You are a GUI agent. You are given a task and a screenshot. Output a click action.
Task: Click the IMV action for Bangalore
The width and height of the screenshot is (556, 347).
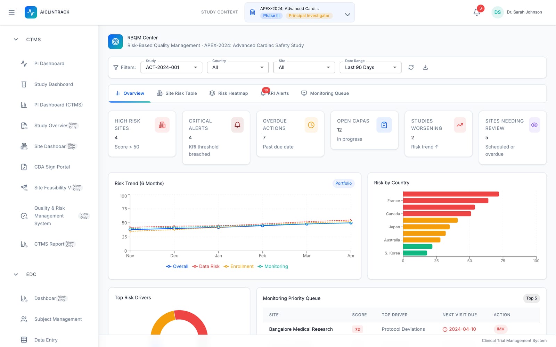(x=500, y=329)
